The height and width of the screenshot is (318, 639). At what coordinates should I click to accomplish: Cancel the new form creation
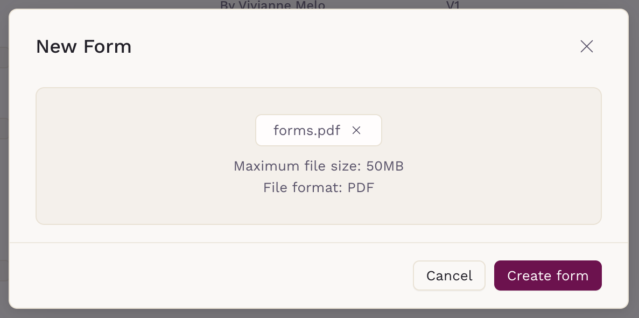448,275
